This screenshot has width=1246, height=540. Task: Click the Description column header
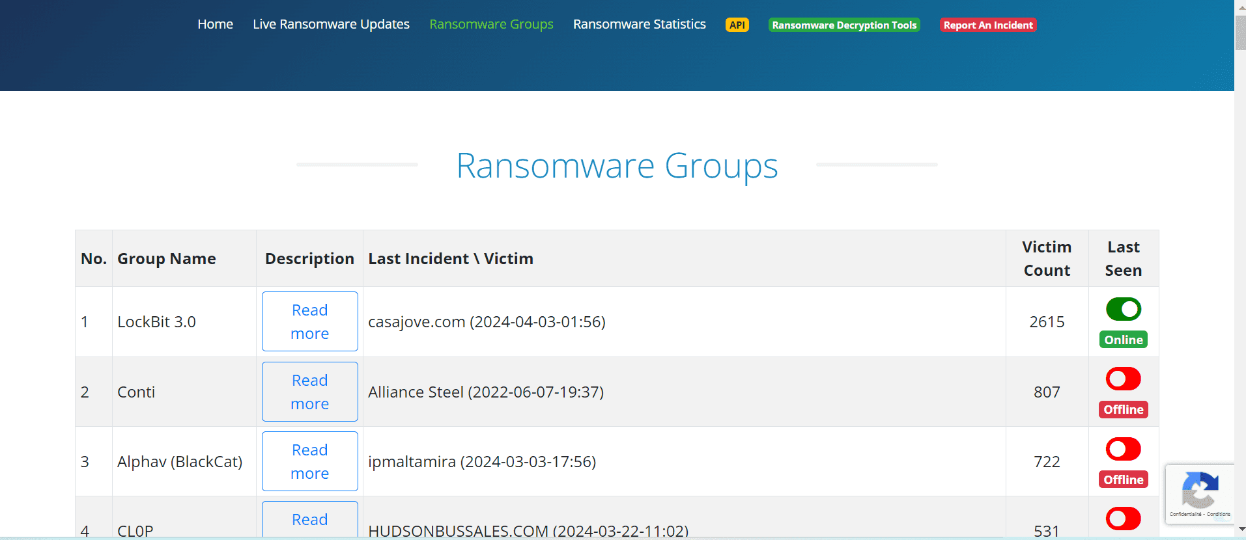(309, 258)
